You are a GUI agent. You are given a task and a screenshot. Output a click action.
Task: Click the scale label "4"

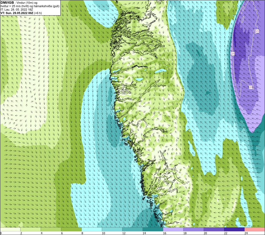point(42,233)
